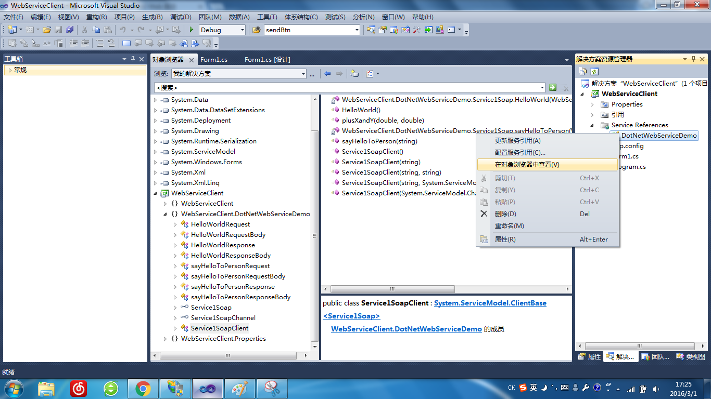Image resolution: width=711 pixels, height=399 pixels.
Task: Choose 删除(D) from context menu
Action: pyautogui.click(x=548, y=214)
